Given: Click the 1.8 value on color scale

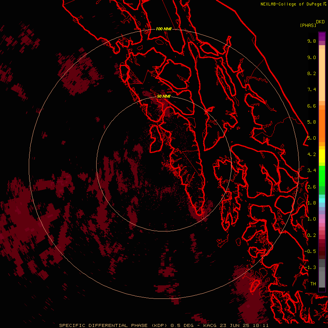Looking at the screenshot, I should point(312,203).
